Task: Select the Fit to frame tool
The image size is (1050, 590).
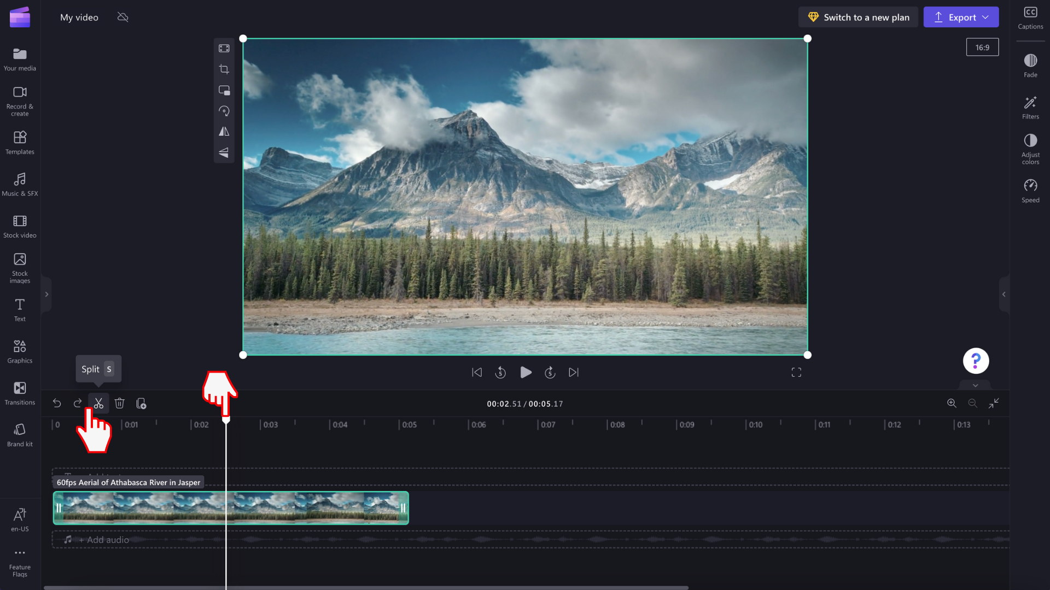Action: pos(224,49)
